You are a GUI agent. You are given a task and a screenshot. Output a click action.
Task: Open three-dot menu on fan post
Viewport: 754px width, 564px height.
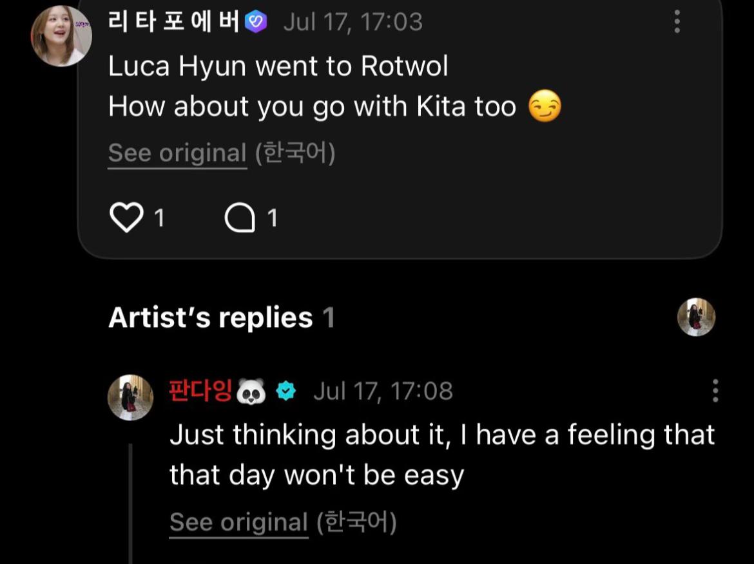click(x=677, y=22)
